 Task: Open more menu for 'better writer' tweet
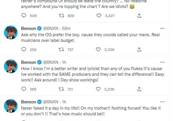(x=162, y=62)
